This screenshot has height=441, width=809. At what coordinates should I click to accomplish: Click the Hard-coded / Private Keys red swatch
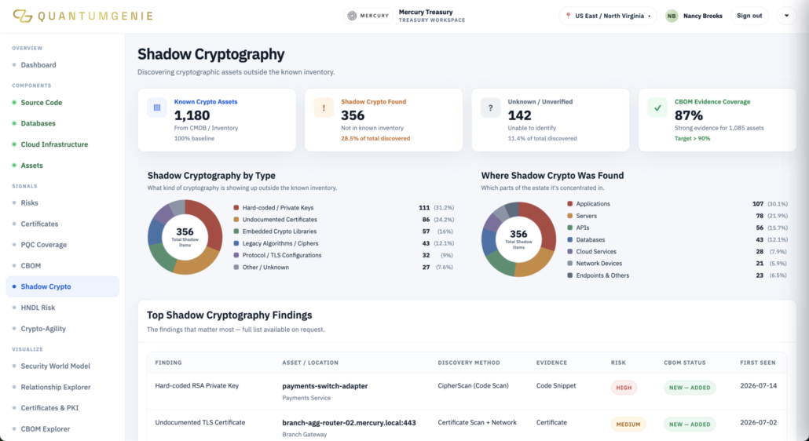tap(236, 208)
